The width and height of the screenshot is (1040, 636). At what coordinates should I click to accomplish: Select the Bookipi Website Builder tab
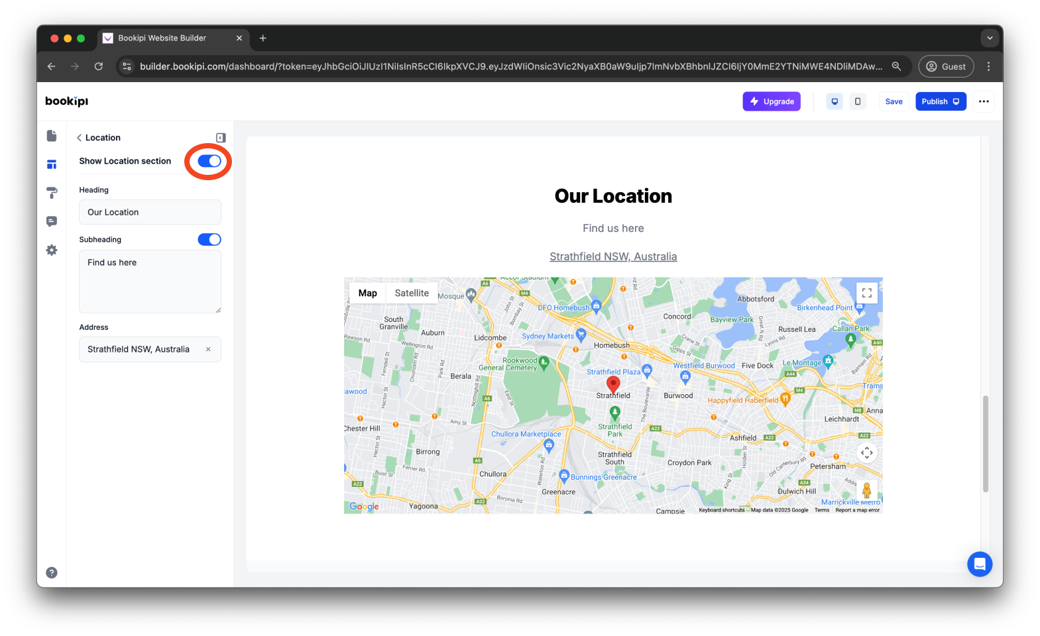(x=173, y=38)
